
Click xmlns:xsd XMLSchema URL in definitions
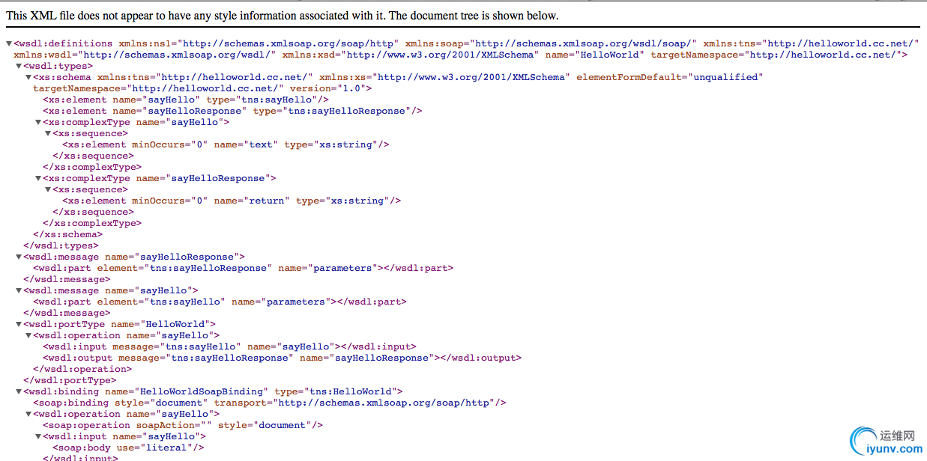point(440,55)
